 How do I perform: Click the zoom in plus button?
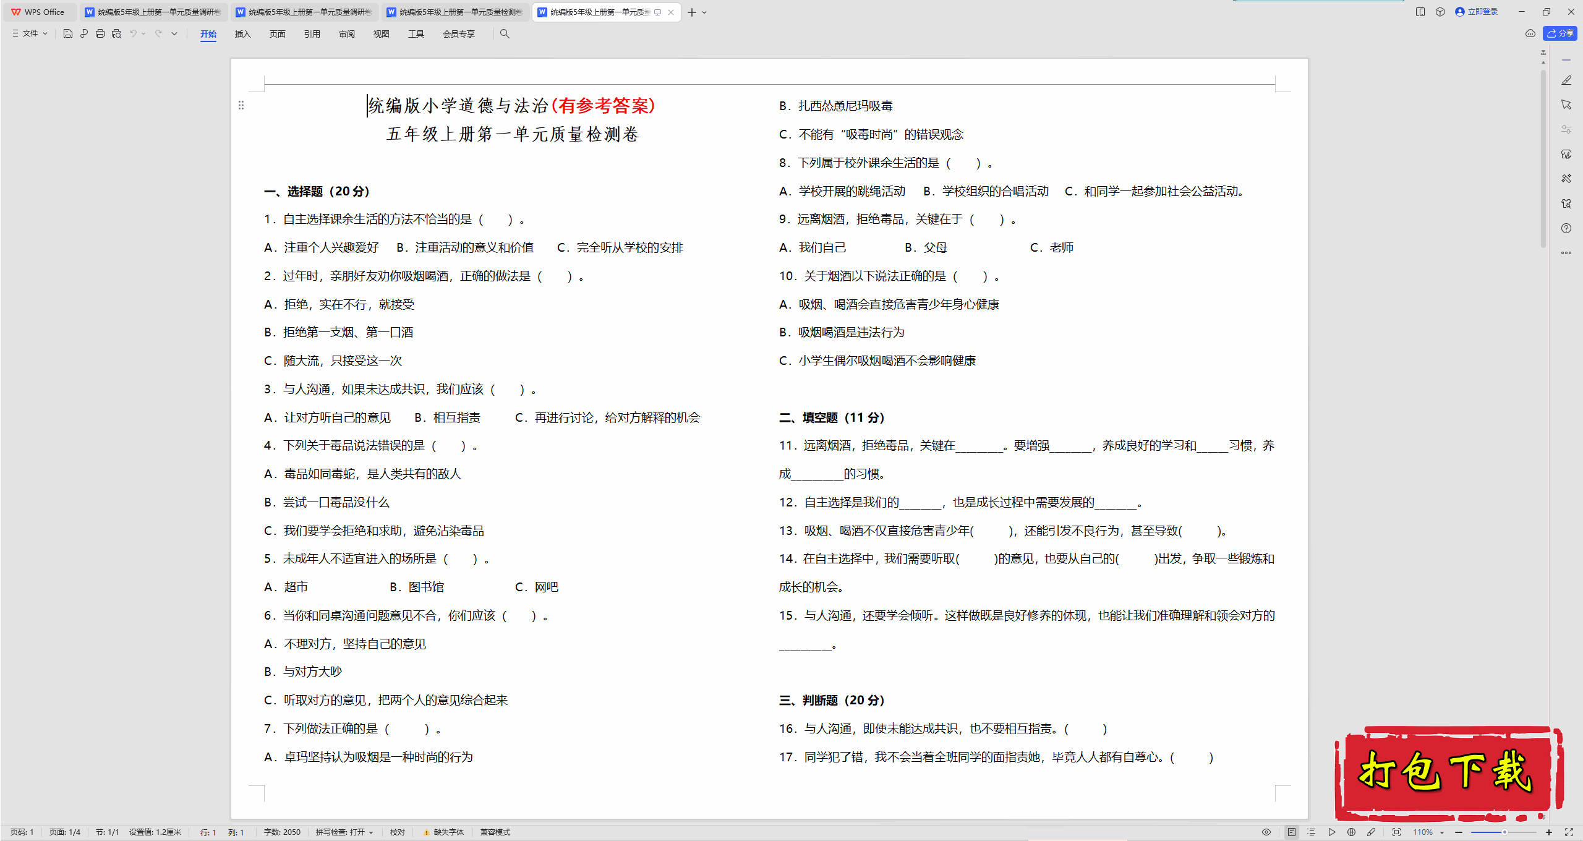point(1549,832)
